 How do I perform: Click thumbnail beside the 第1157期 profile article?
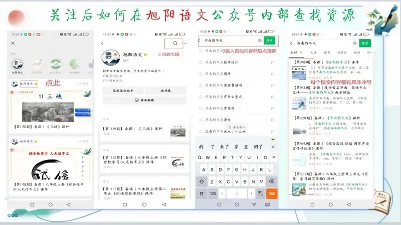click(x=178, y=193)
